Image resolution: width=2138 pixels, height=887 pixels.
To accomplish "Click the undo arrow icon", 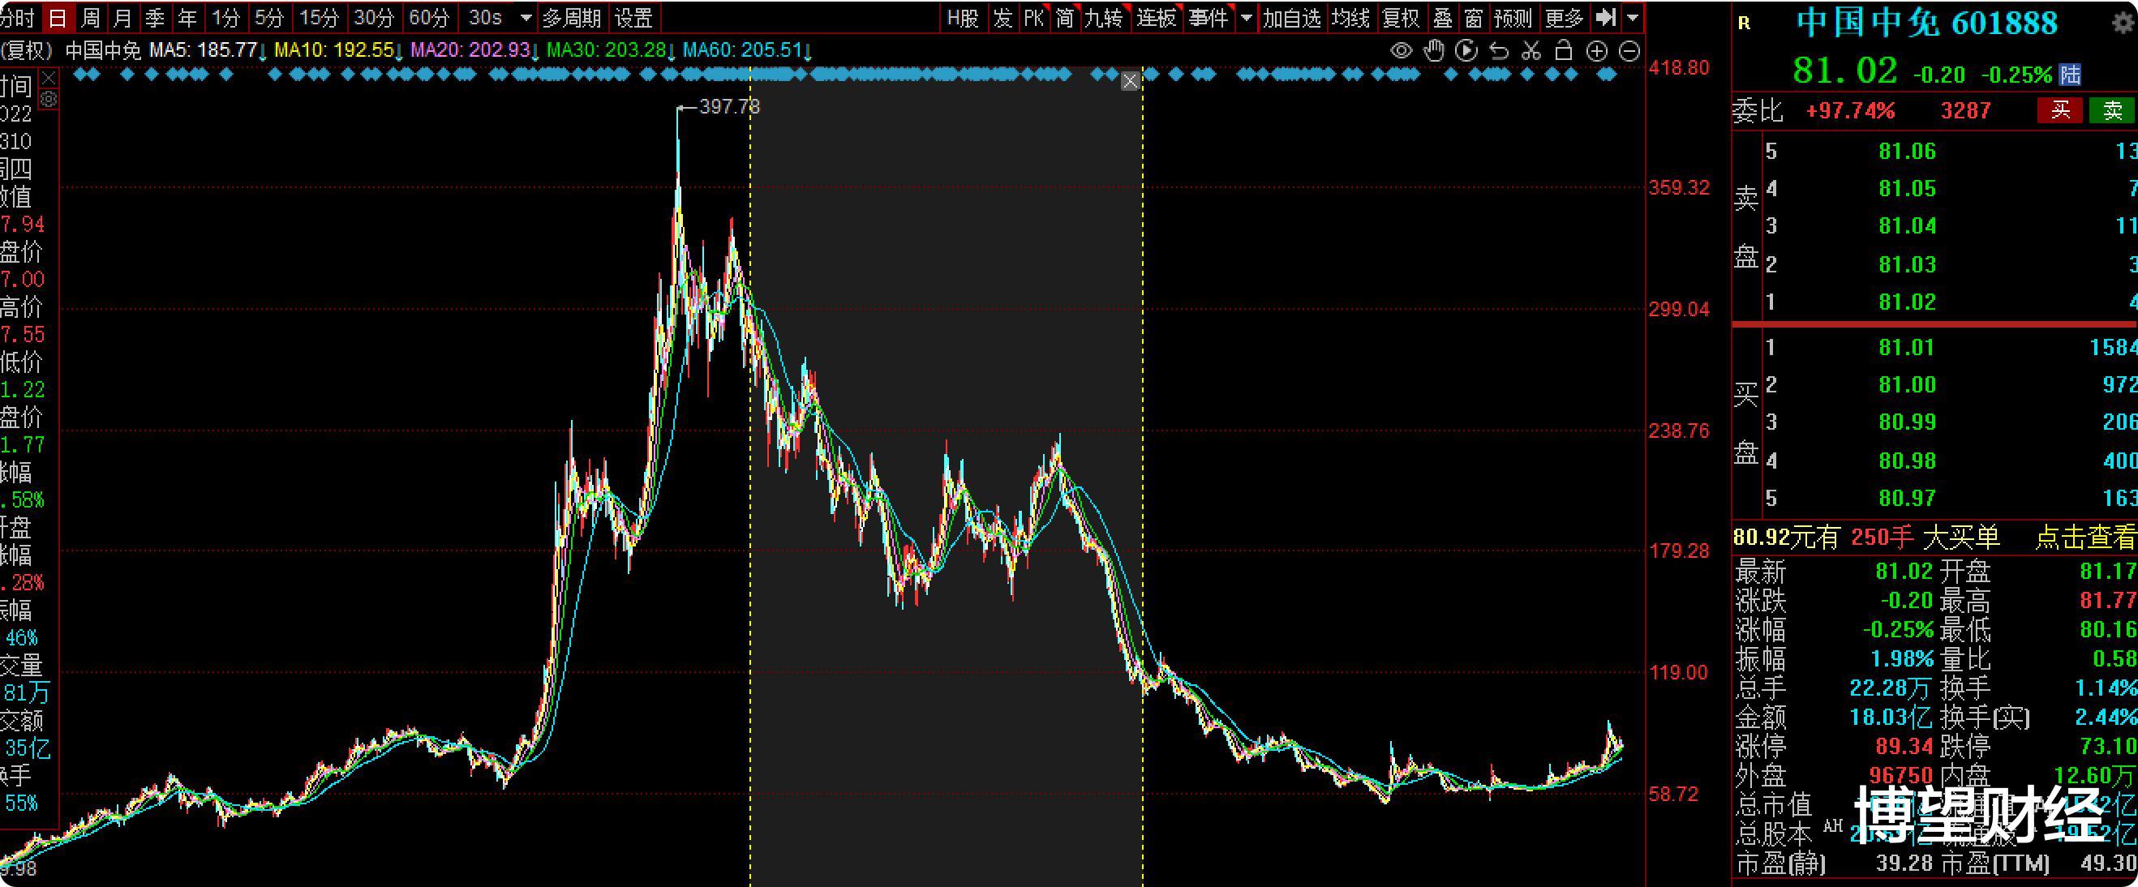I will [1499, 51].
